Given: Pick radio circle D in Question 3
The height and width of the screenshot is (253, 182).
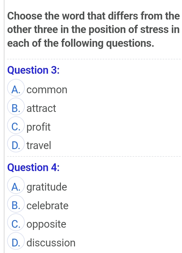Looking at the screenshot, I should pos(17,145).
